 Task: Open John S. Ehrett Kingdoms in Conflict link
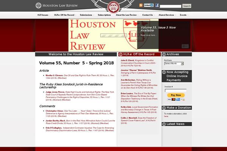point(138,63)
